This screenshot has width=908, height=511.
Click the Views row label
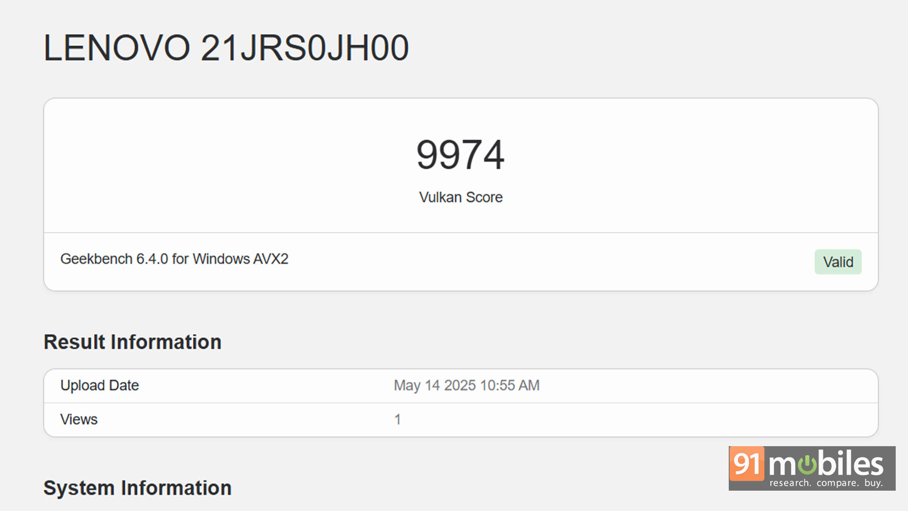pos(79,419)
